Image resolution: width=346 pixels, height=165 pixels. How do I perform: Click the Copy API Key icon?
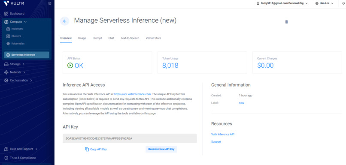(x=87, y=149)
